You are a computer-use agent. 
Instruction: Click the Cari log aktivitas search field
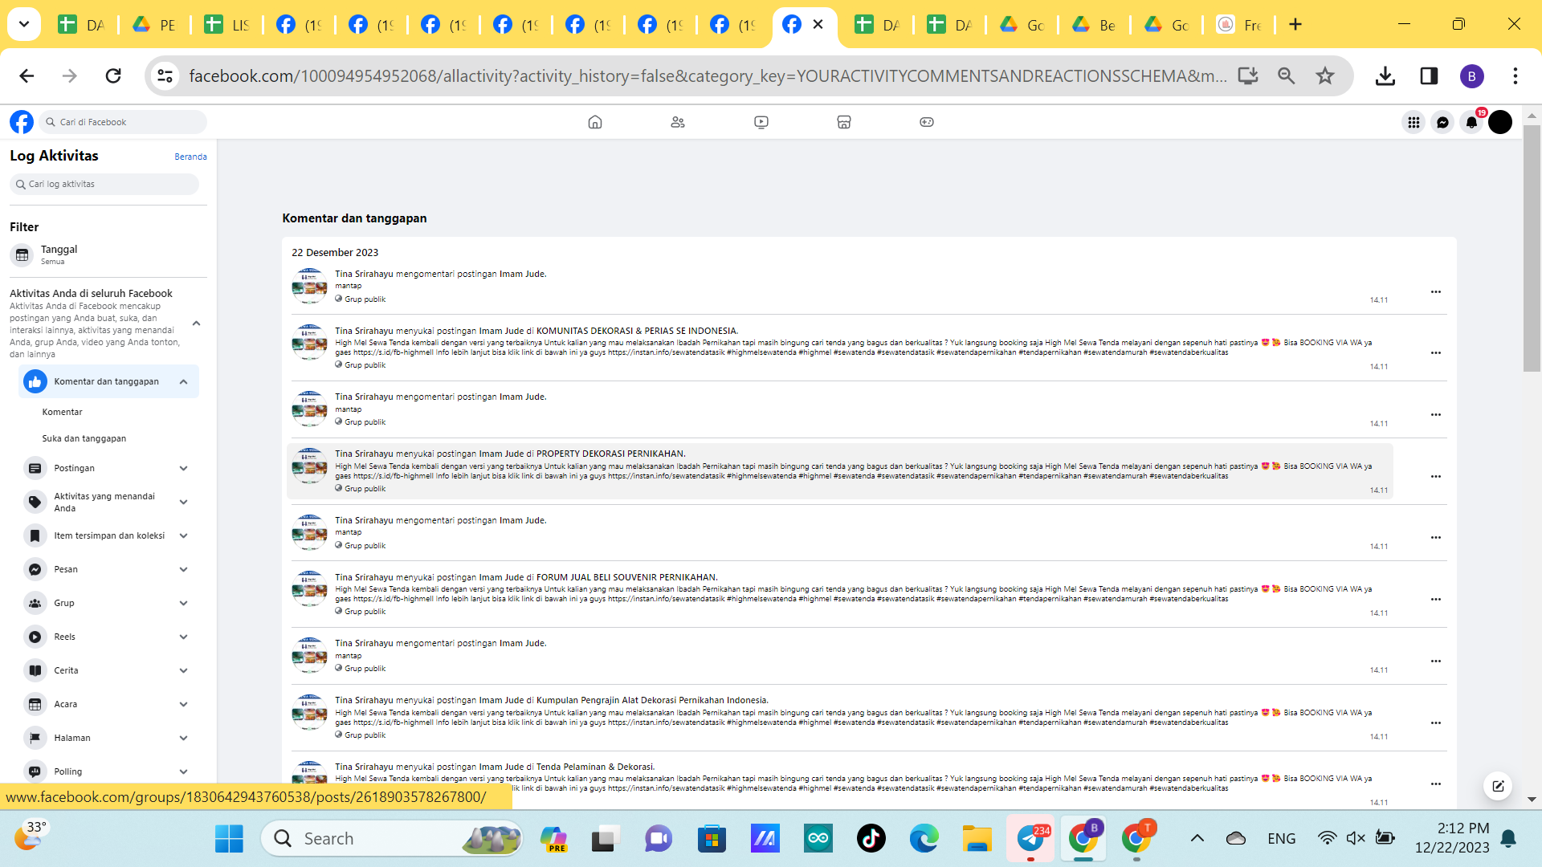tap(104, 184)
